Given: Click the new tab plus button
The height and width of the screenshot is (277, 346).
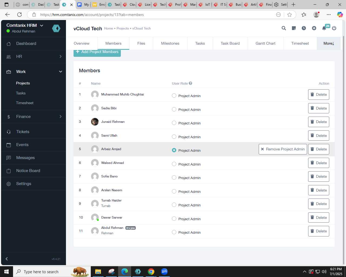Looking at the screenshot, I should point(293,5).
